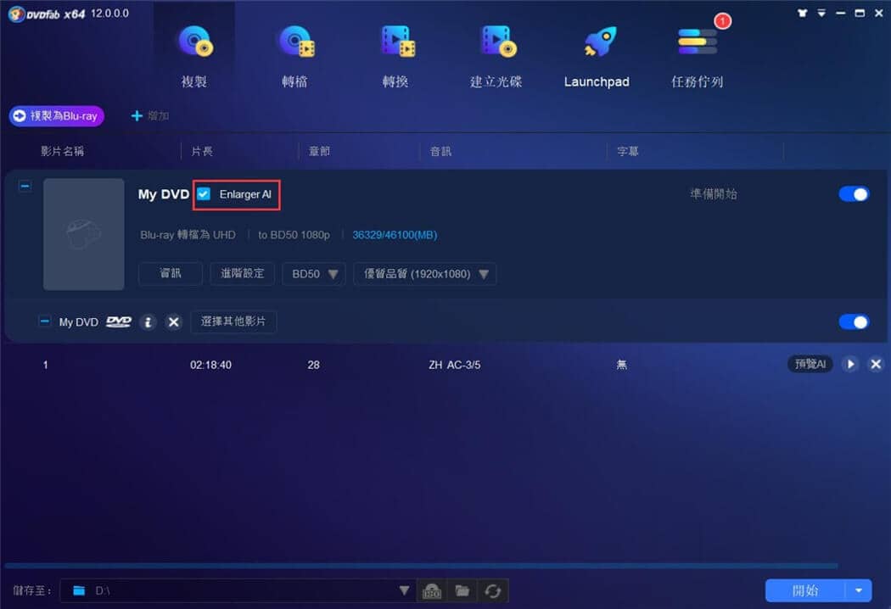Show source information with the i icon

pos(148,322)
